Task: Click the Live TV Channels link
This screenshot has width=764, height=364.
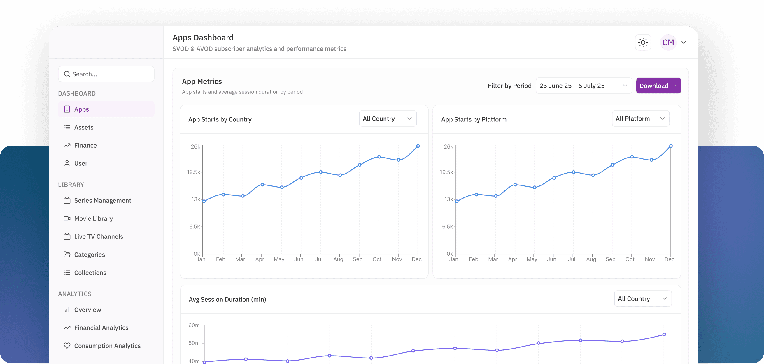Action: coord(99,236)
